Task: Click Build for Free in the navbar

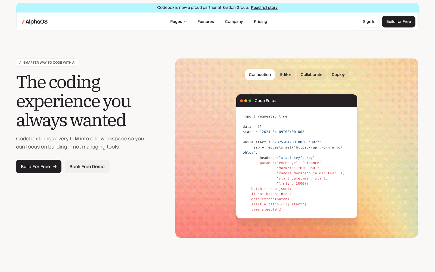Action: click(x=399, y=22)
